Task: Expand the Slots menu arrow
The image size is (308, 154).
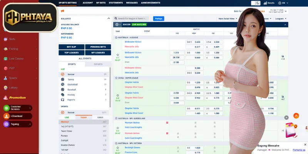Action: click(x=36, y=39)
